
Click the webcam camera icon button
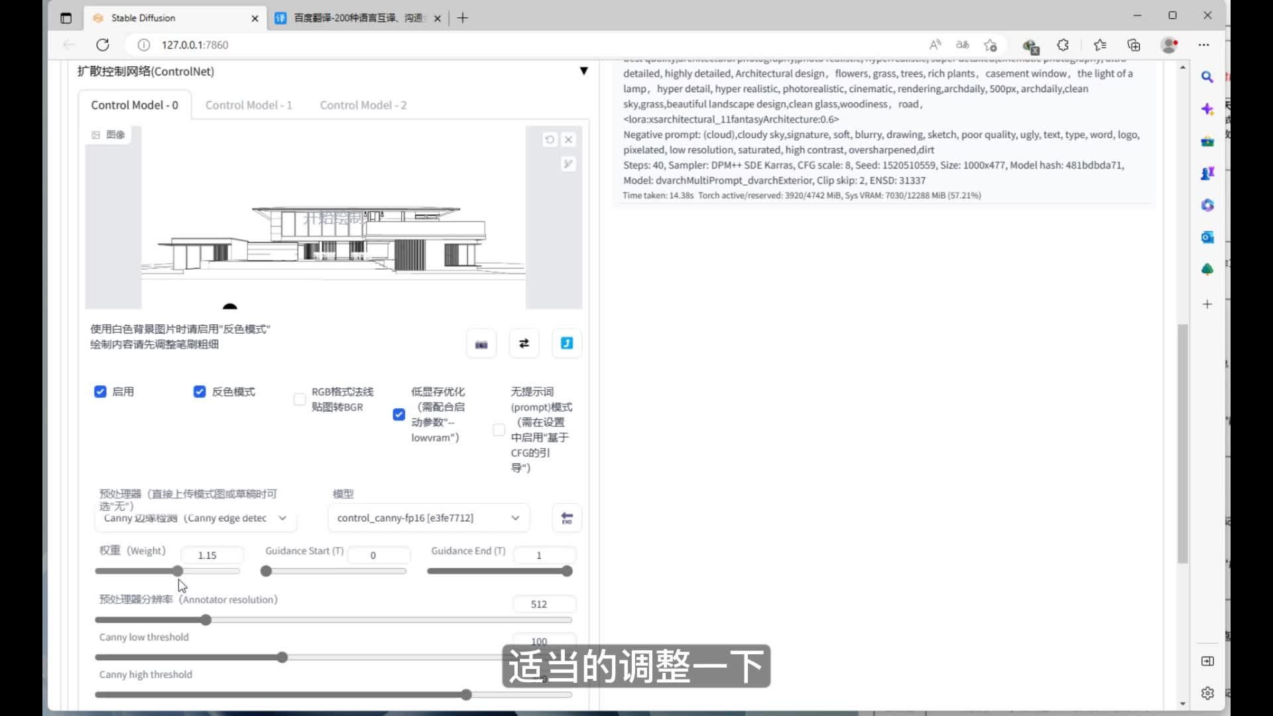point(481,344)
